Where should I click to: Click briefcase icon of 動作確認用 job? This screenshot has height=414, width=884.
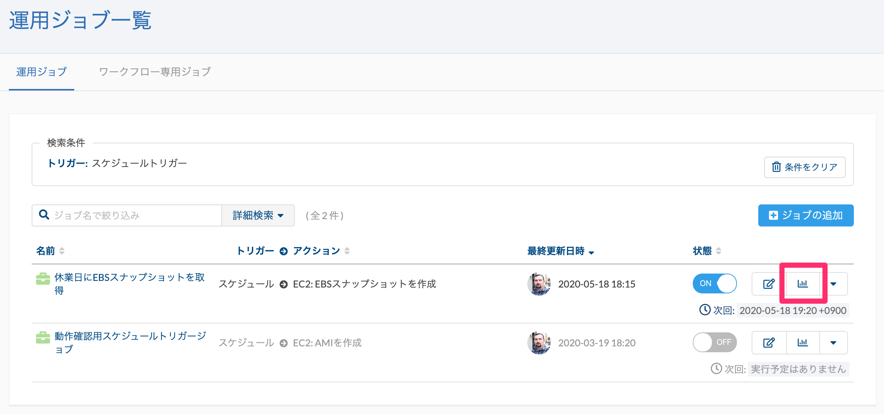click(43, 338)
